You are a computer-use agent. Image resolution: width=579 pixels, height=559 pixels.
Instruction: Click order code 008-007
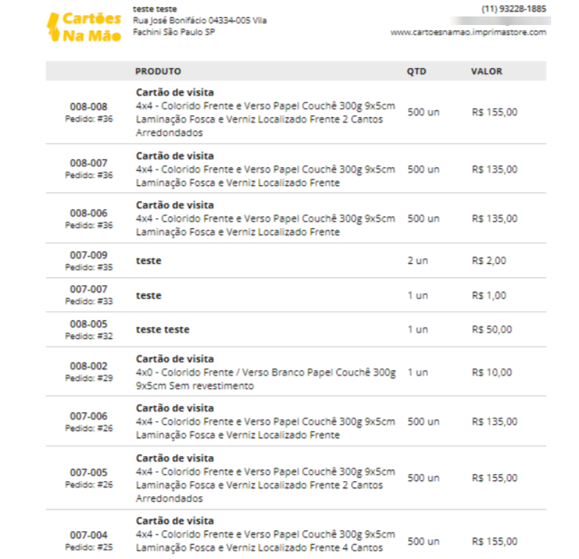tap(89, 163)
